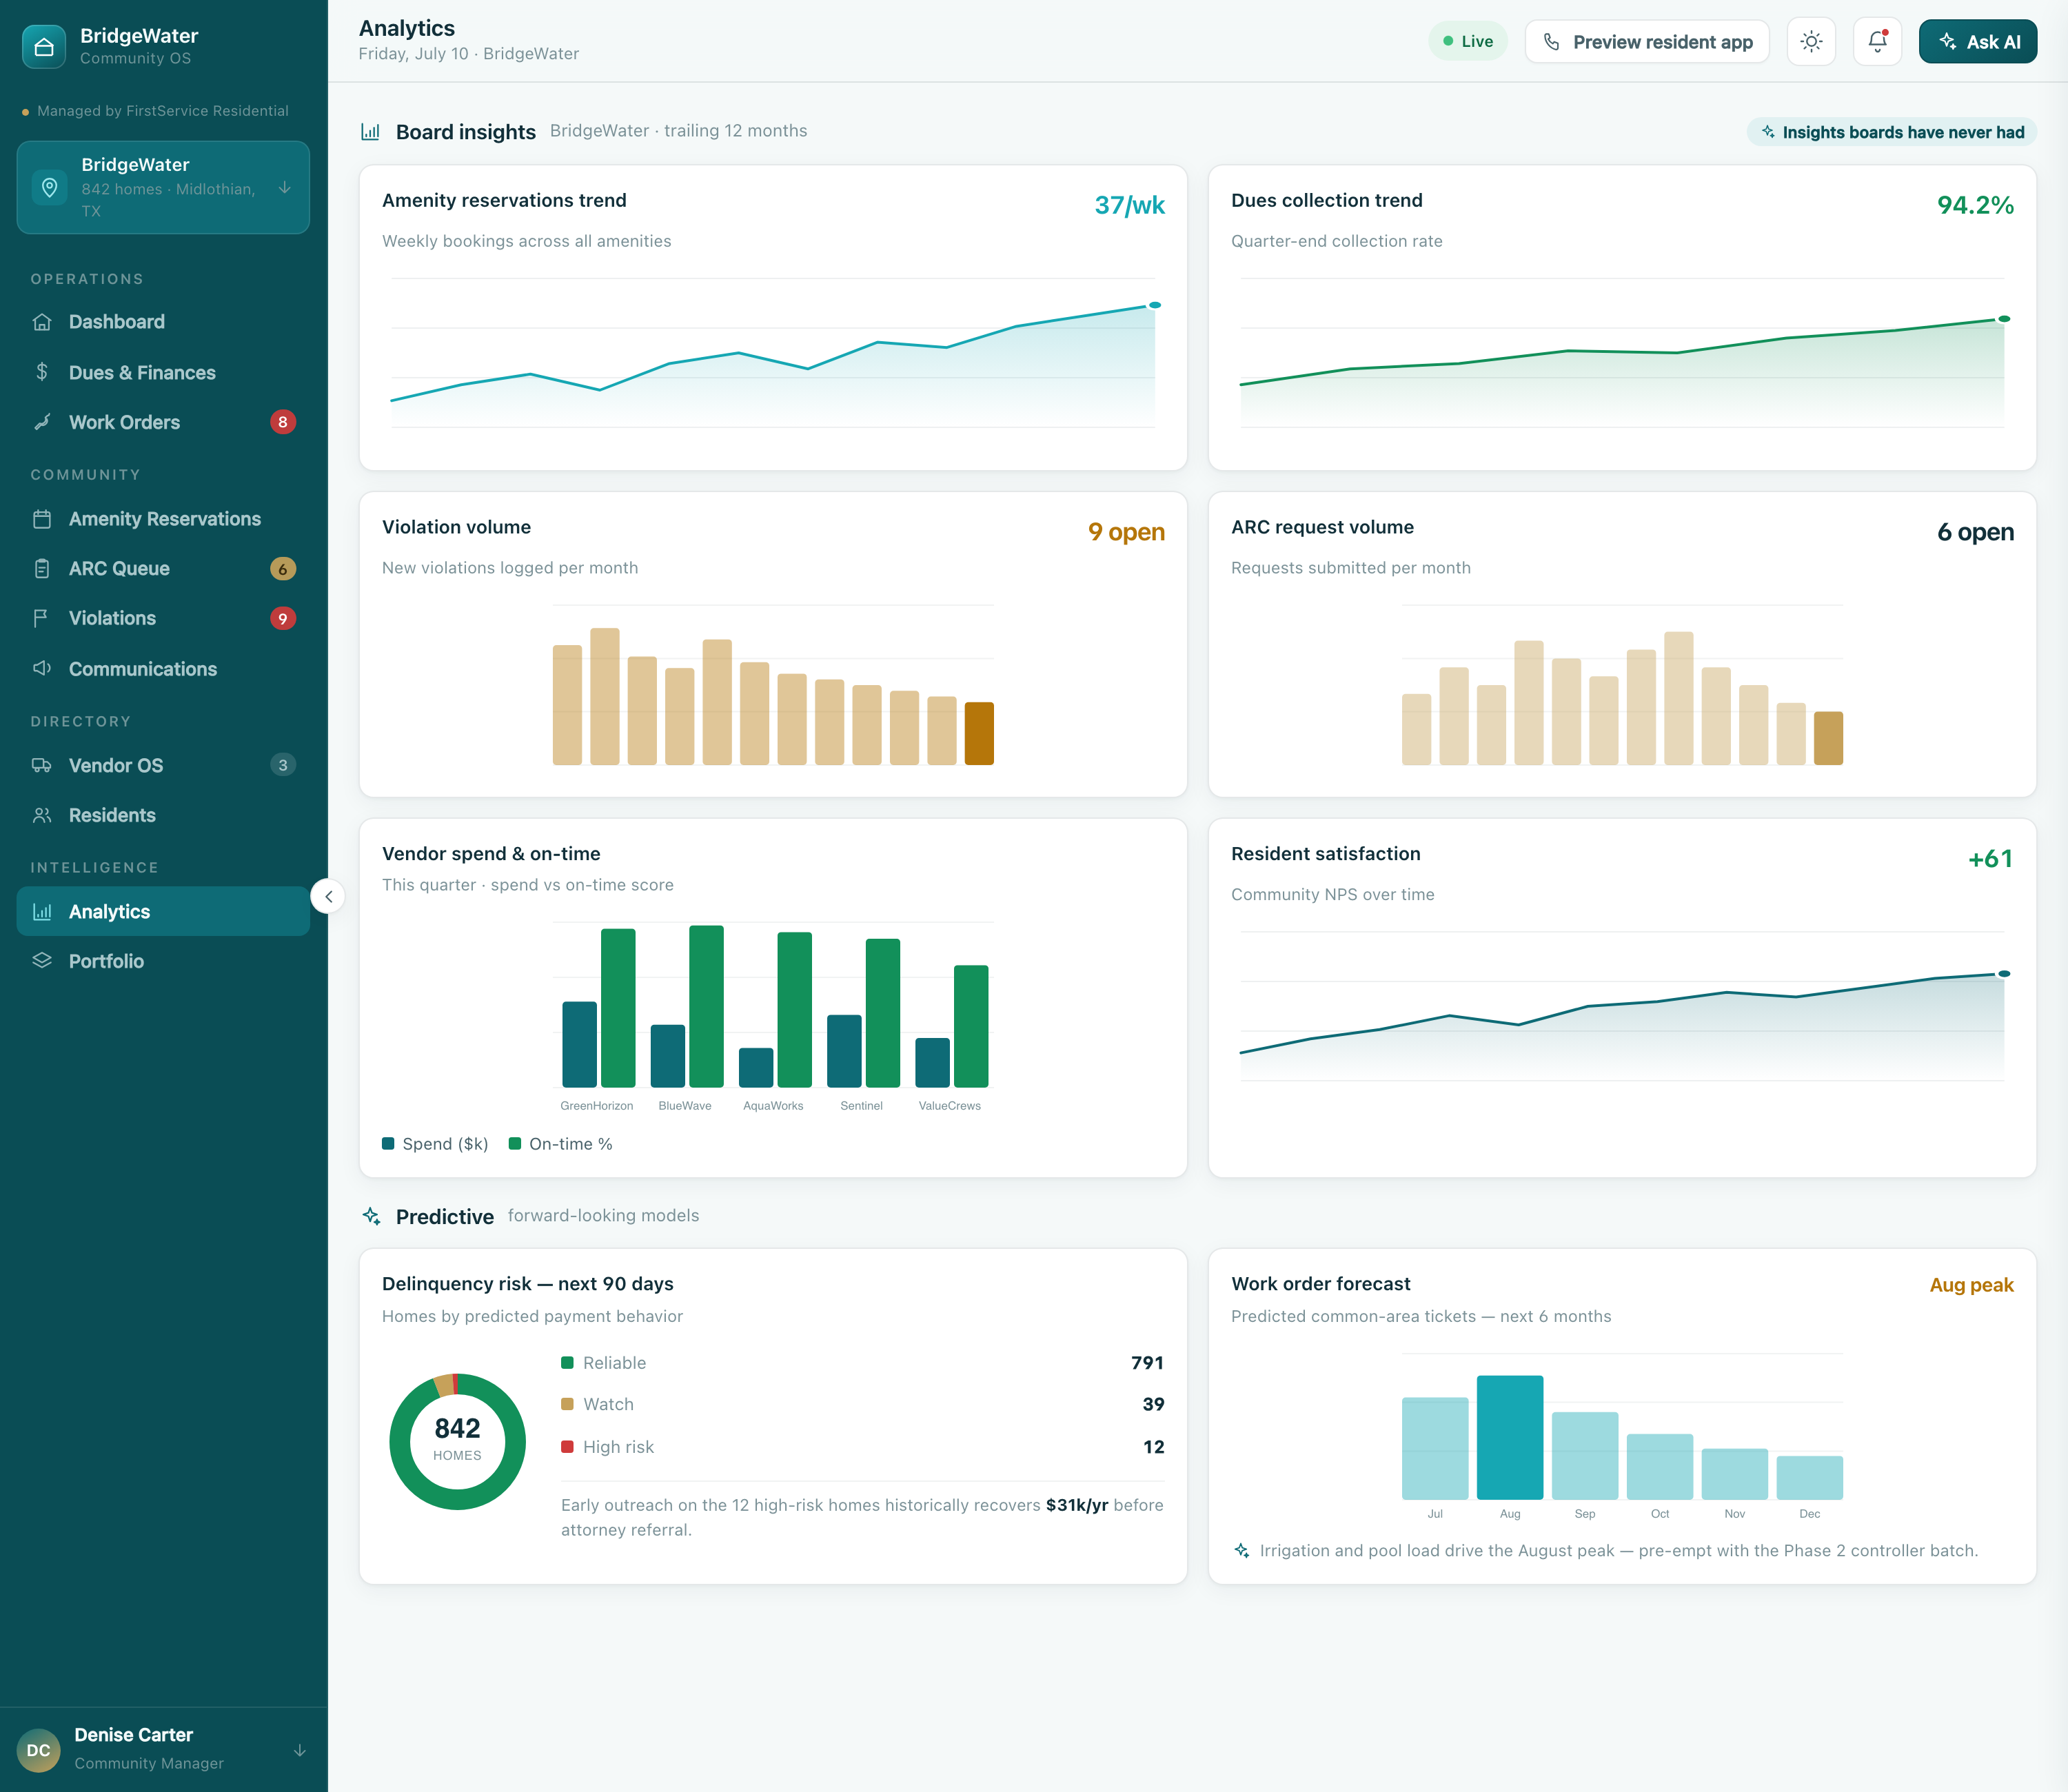
Task: Click the Ask AI button
Action: pos(1977,41)
